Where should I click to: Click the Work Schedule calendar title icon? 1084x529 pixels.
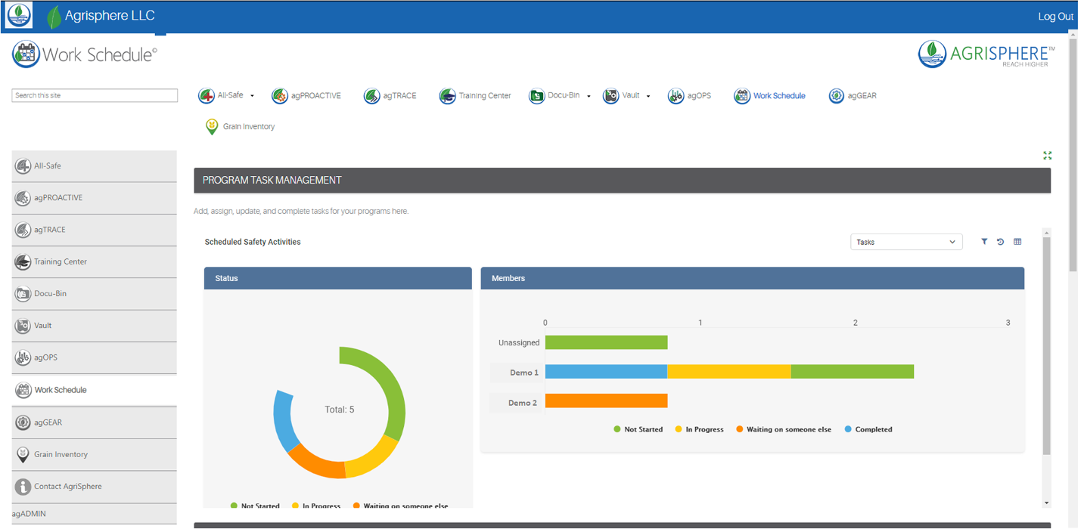[26, 54]
